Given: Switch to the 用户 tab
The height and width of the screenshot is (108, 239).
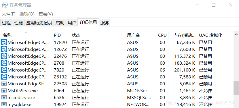Looking at the screenshot, I should tap(72, 23).
